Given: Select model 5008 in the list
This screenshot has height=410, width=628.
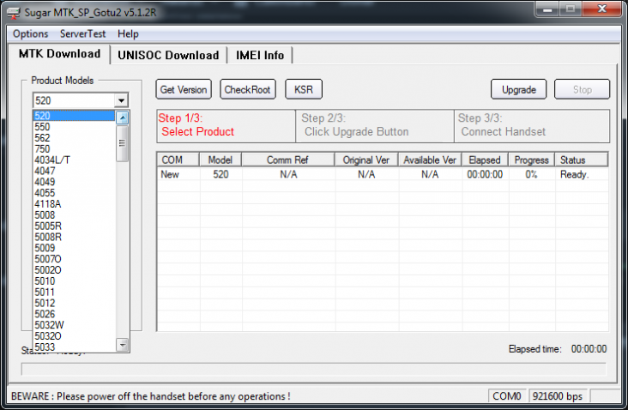Looking at the screenshot, I should point(74,215).
